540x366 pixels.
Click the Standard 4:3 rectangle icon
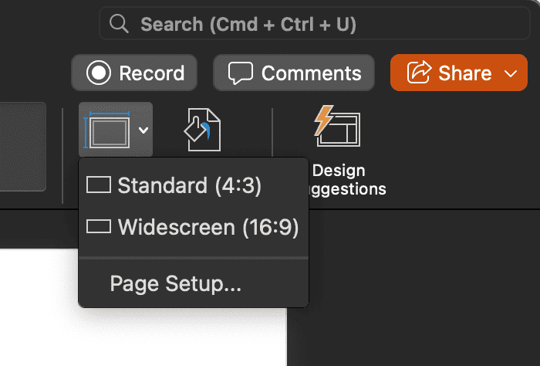(99, 185)
